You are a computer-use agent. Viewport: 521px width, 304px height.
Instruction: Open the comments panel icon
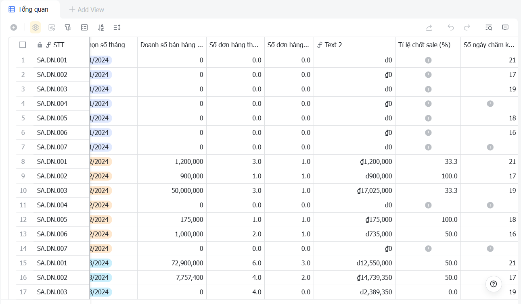click(505, 27)
